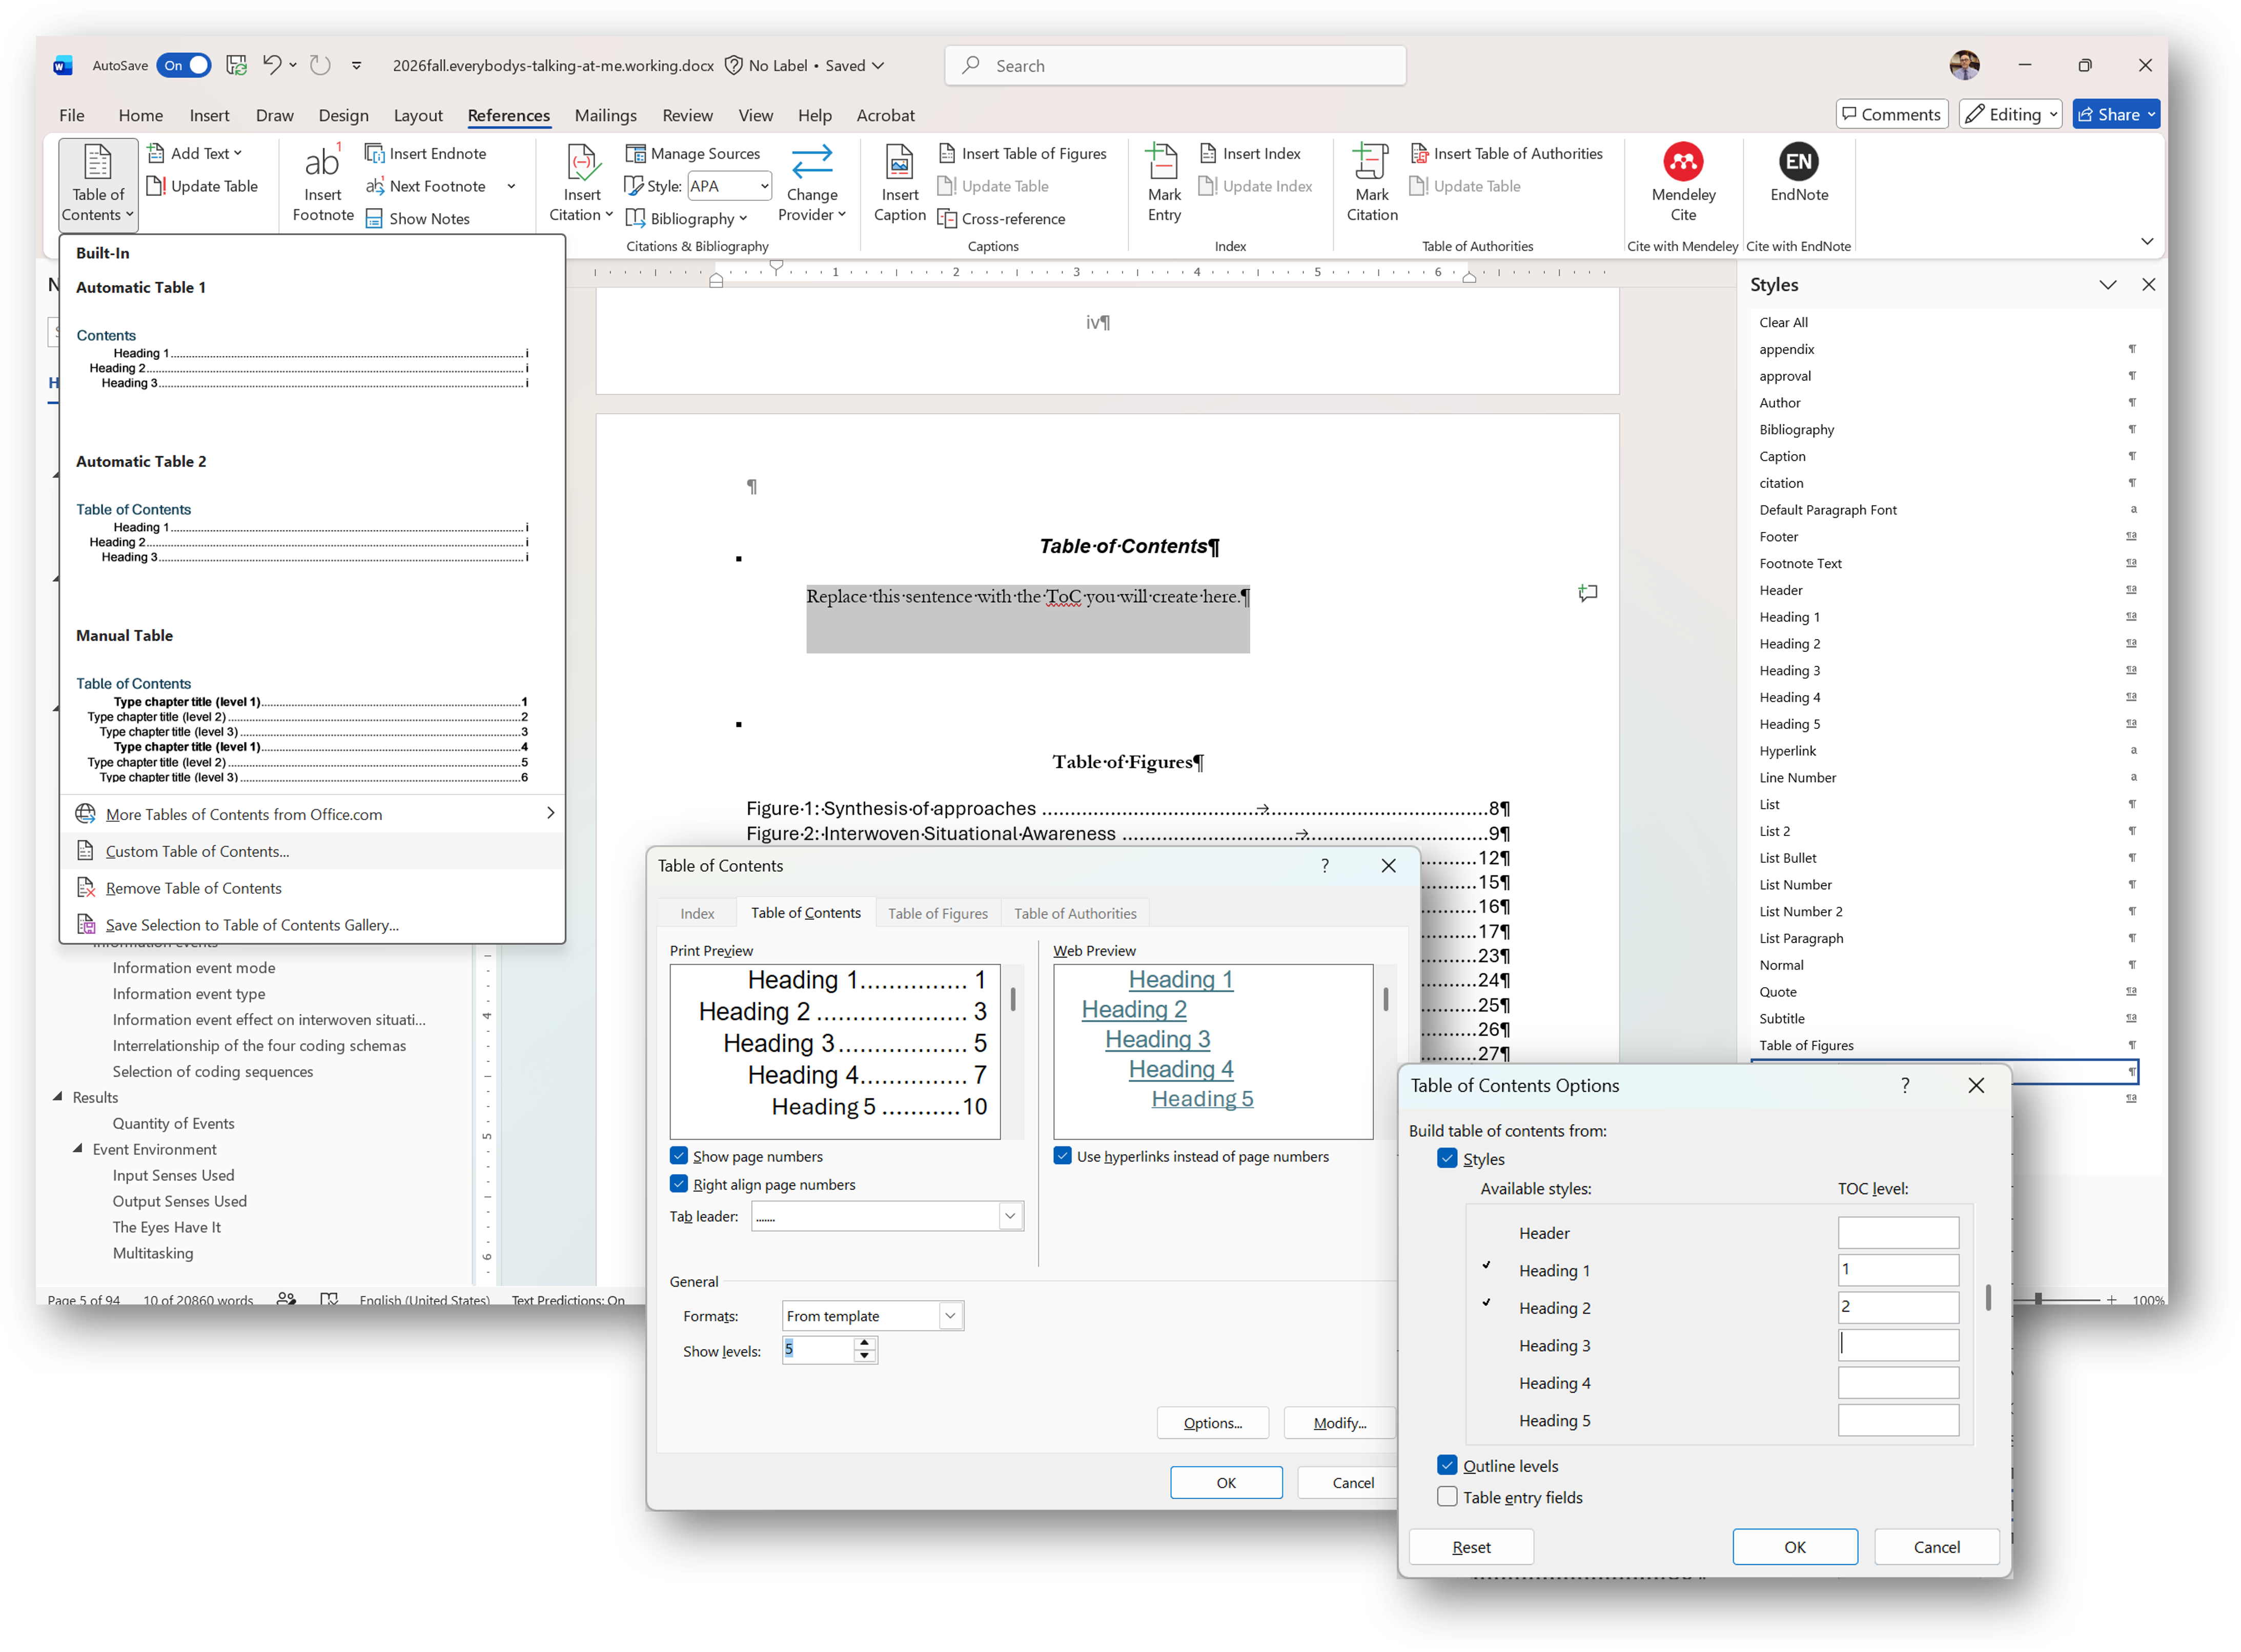The image size is (2241, 1652).
Task: Switch to the Mailings ribbon tab
Action: point(605,115)
